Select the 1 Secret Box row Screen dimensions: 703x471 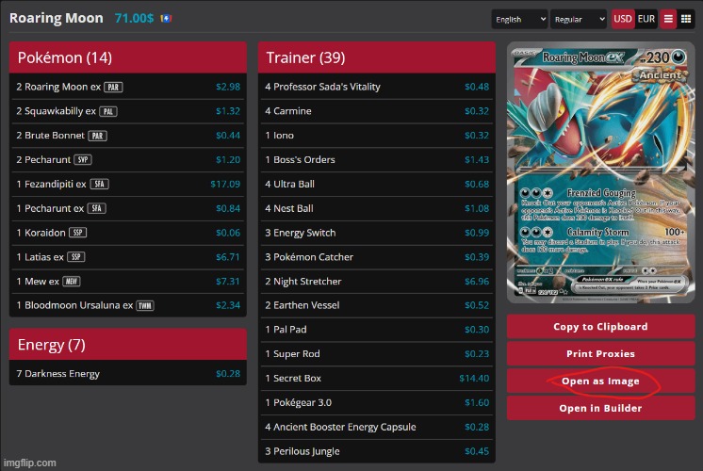(377, 379)
